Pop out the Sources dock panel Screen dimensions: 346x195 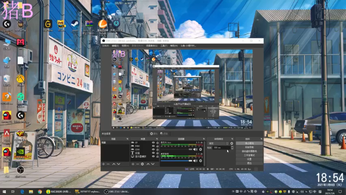coord(157,139)
